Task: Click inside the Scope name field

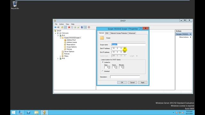Action: pyautogui.click(x=128, y=45)
